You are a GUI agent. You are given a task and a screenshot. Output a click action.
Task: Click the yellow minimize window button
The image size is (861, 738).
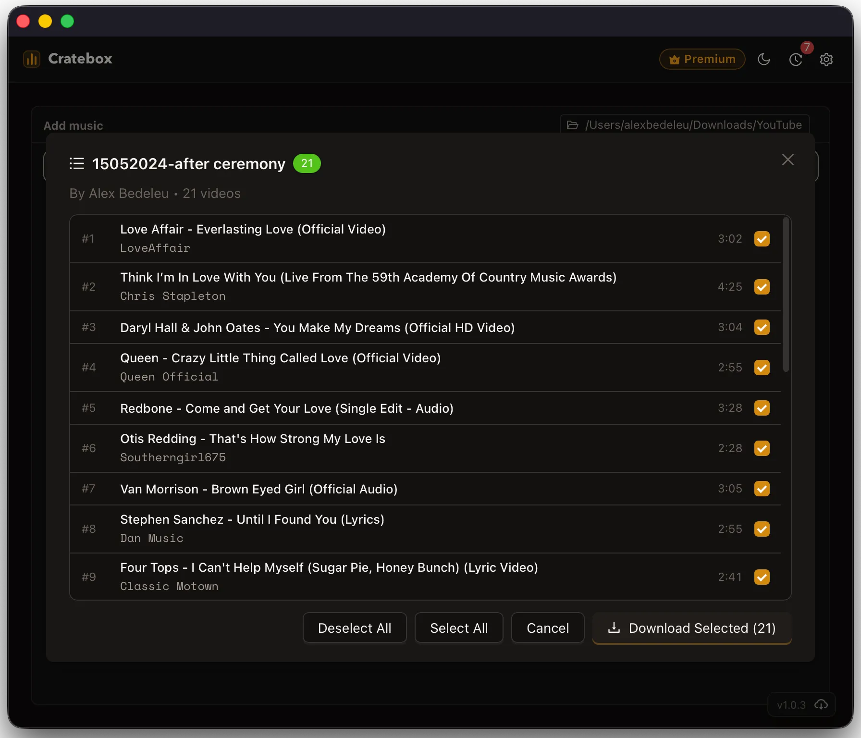(x=45, y=21)
